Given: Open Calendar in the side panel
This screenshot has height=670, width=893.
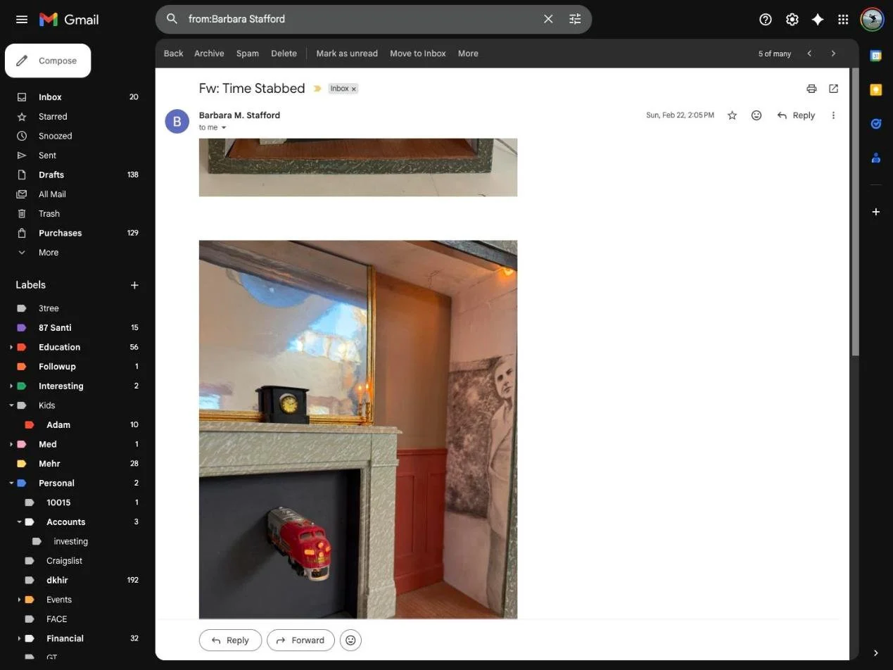Looking at the screenshot, I should 876,56.
